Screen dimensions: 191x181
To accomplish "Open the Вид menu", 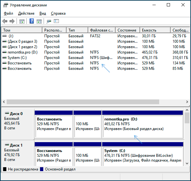I will pos(43,13).
